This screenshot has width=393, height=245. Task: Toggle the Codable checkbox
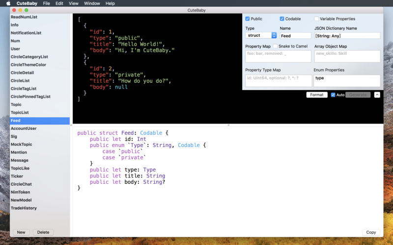[x=282, y=19]
